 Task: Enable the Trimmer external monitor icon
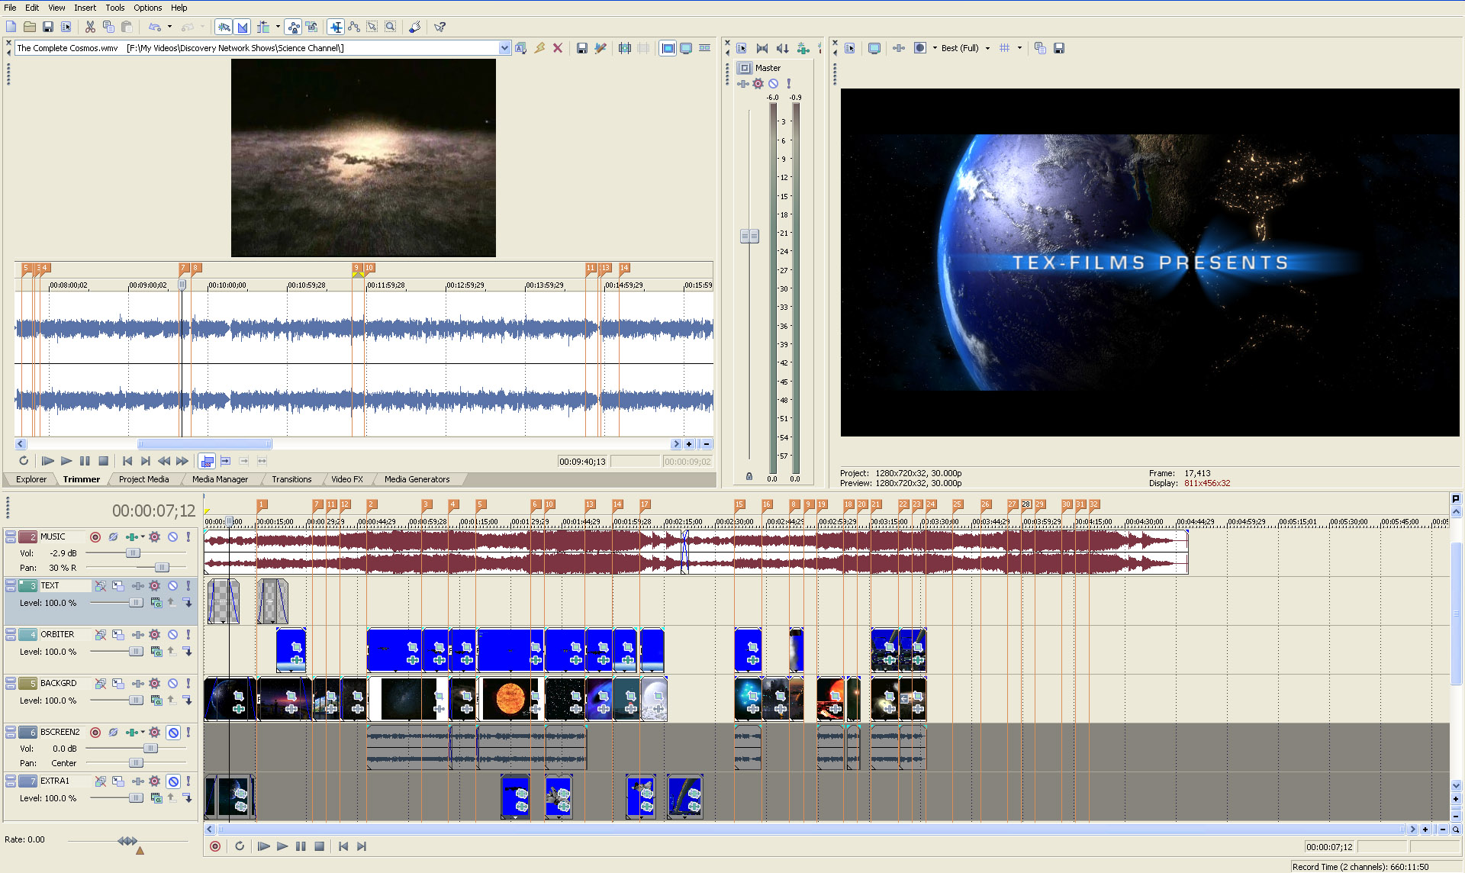point(687,48)
